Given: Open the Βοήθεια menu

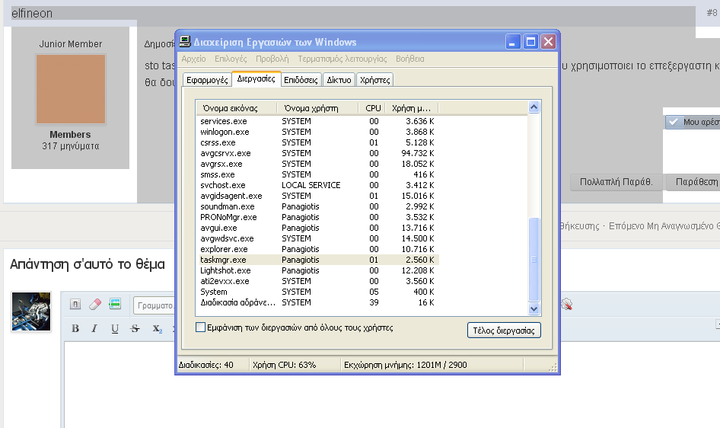Looking at the screenshot, I should coord(410,59).
